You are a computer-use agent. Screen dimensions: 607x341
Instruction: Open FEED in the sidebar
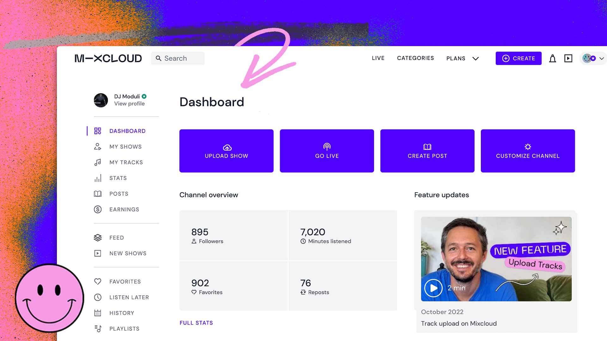117,238
